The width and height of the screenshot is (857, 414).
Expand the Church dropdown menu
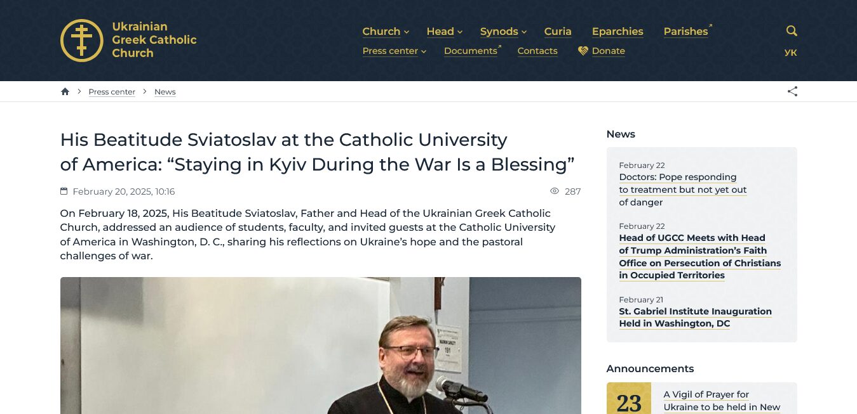[385, 32]
